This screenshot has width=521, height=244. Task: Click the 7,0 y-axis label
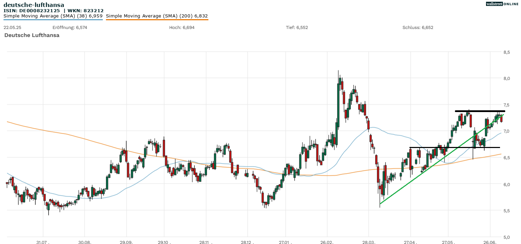[507, 131]
